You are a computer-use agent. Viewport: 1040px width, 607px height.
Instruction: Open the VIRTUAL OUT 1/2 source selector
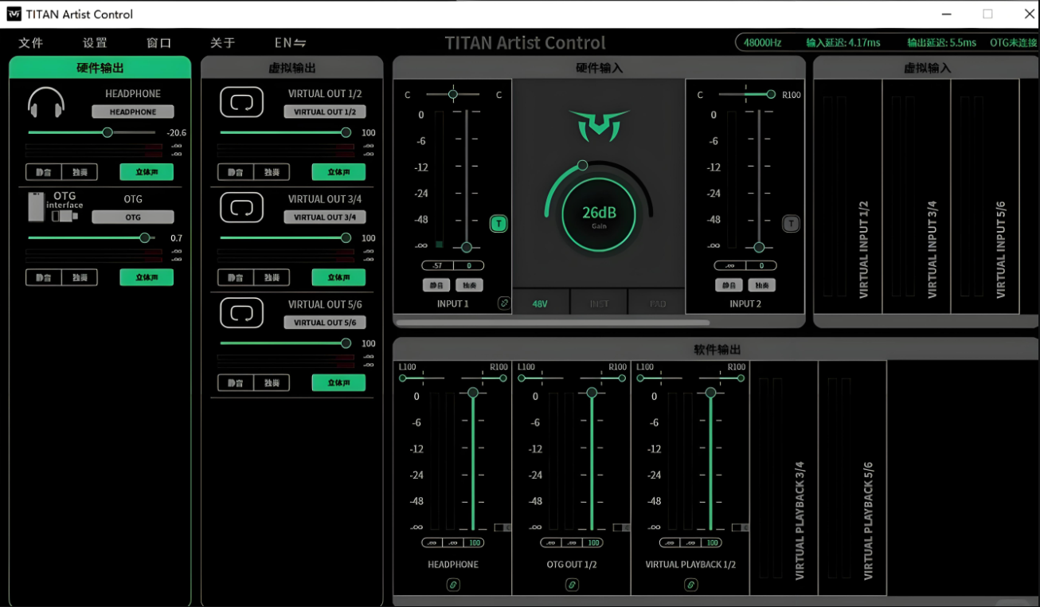(x=325, y=112)
